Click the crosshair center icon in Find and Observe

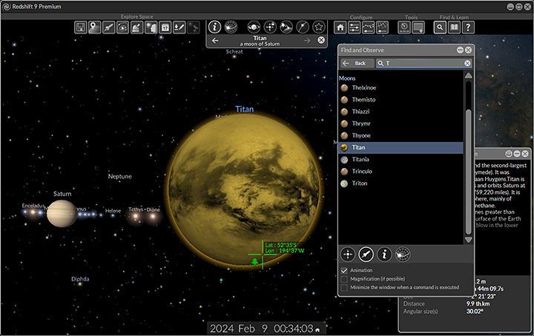(348, 254)
